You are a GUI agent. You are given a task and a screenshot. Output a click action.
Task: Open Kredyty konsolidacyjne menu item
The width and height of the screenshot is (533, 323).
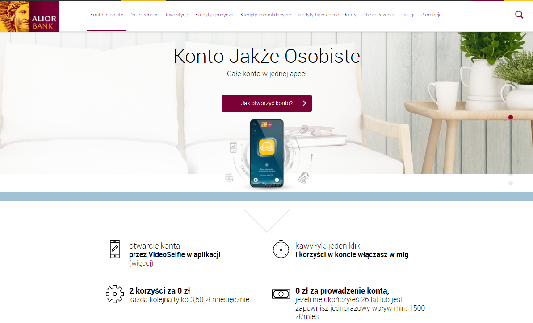point(265,15)
